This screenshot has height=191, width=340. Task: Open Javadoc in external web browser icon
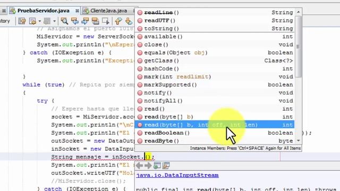tap(157, 166)
